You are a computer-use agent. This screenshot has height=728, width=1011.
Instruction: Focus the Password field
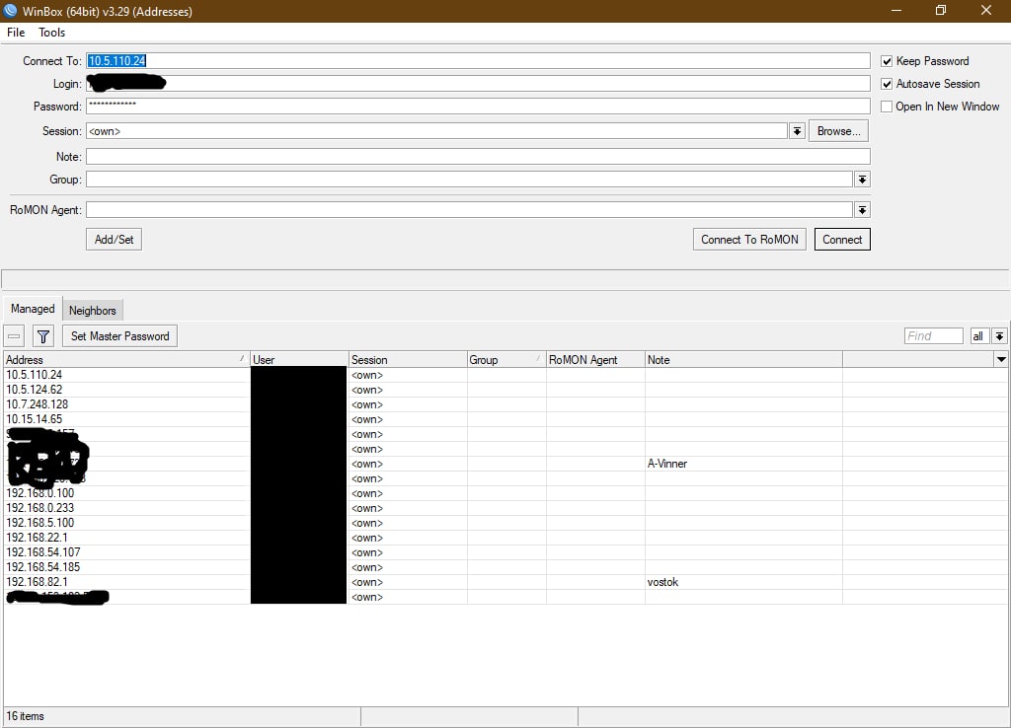478,107
